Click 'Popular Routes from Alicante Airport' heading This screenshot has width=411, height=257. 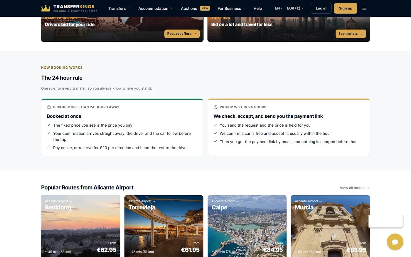(x=87, y=188)
